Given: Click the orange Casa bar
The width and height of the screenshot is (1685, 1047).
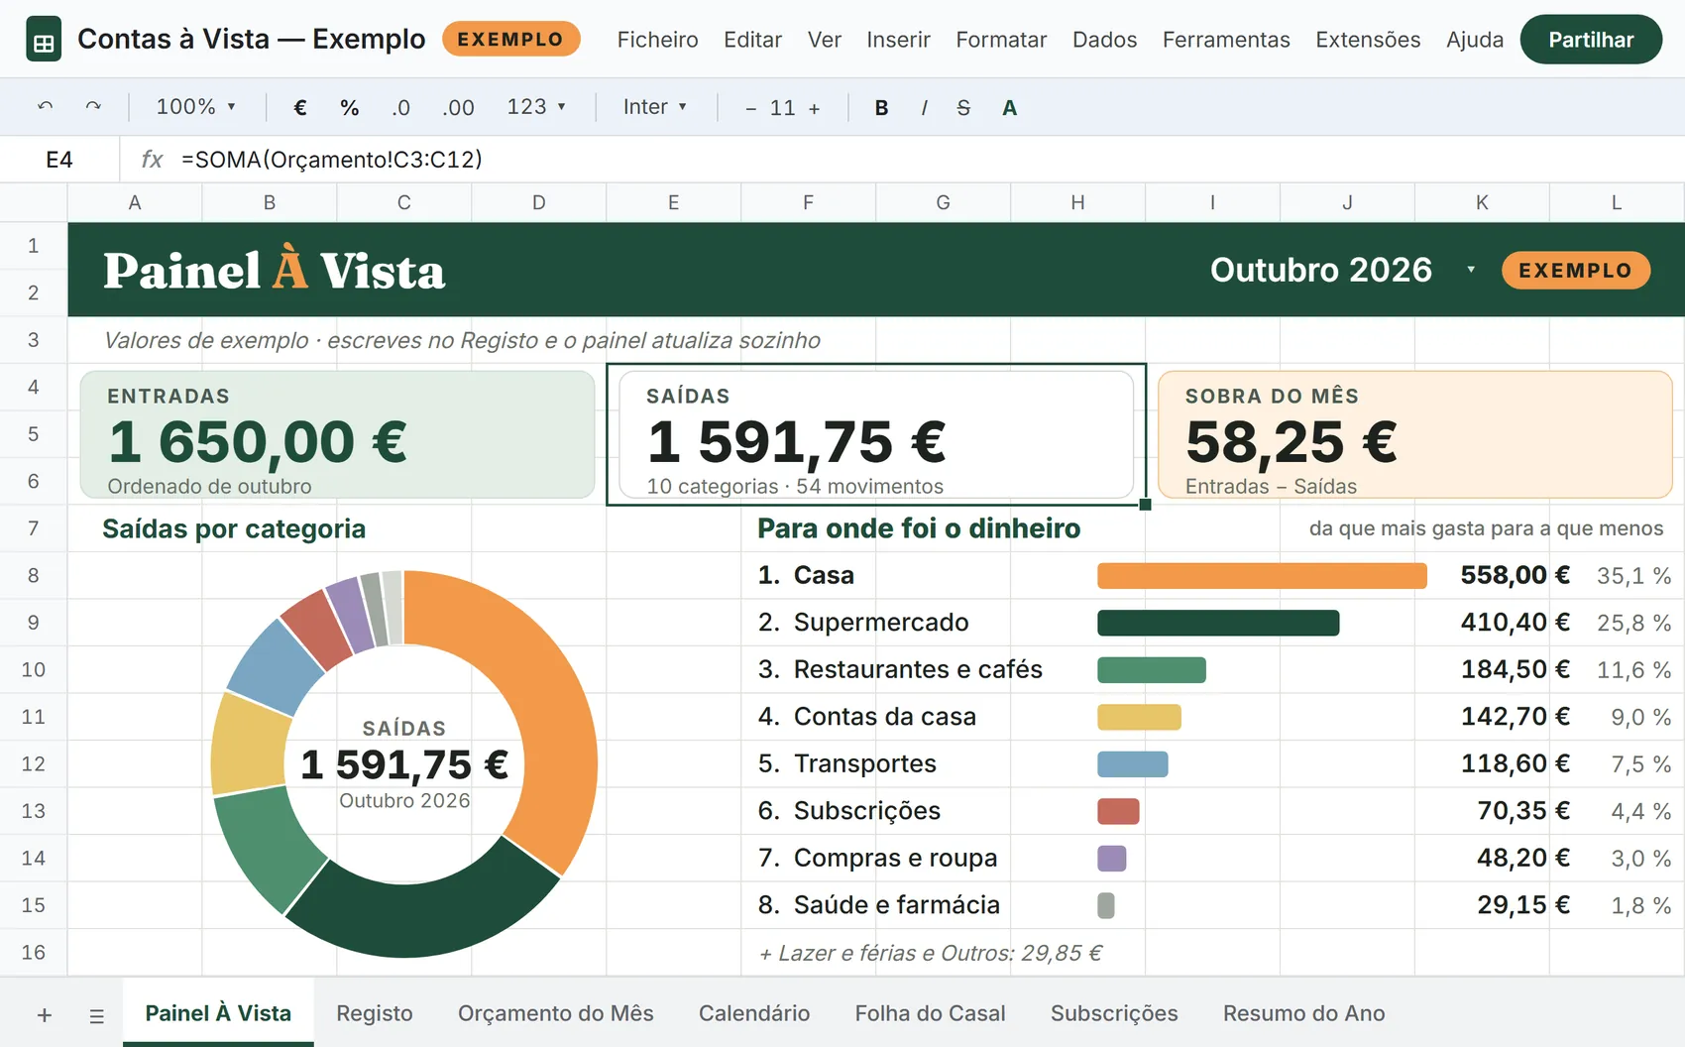Looking at the screenshot, I should click(1262, 576).
